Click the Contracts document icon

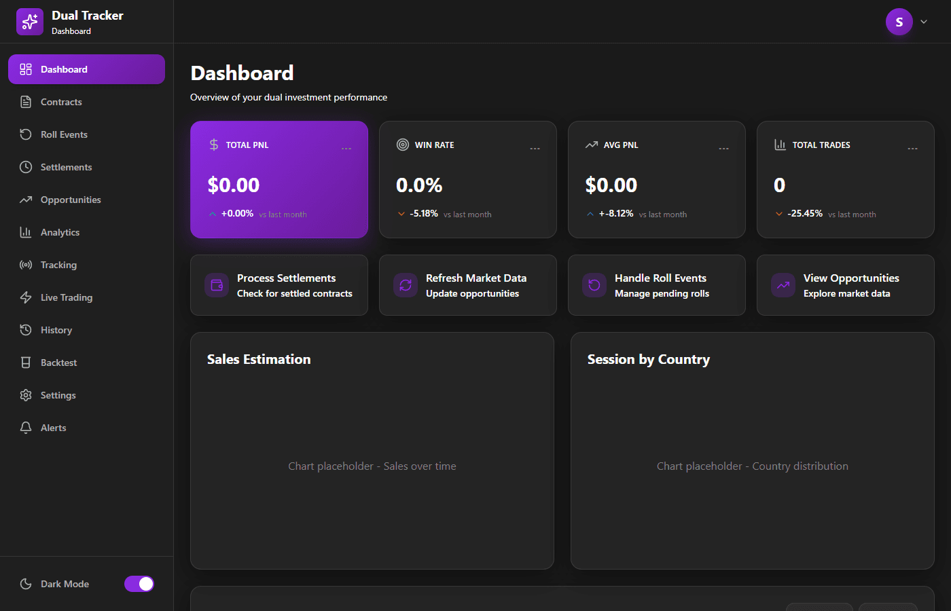26,102
